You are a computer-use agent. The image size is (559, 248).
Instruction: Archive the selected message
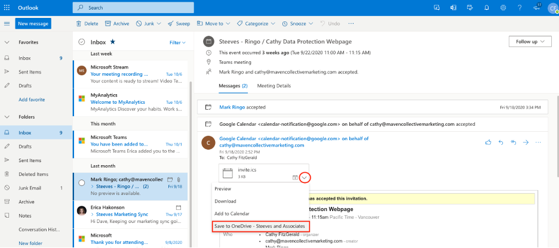tap(117, 23)
